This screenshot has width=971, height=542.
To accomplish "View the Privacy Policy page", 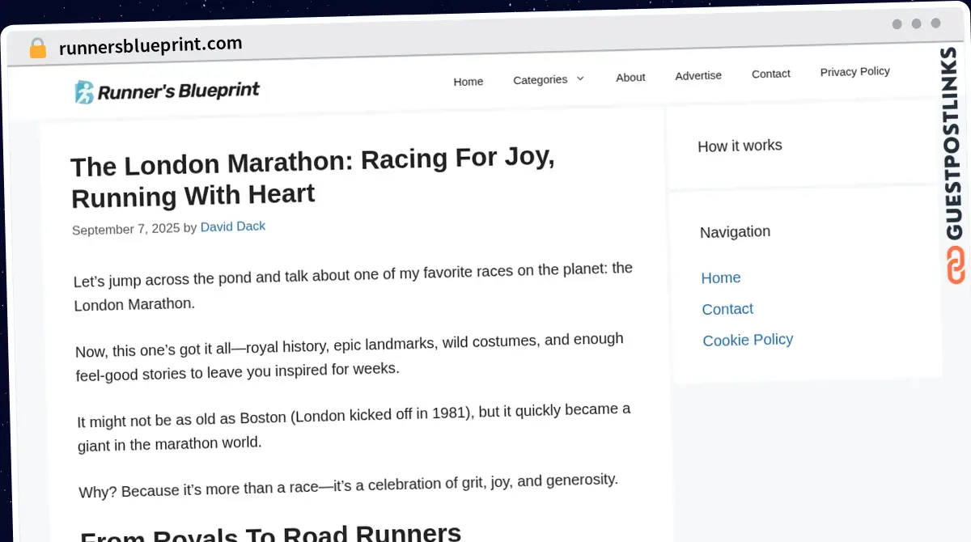I will pyautogui.click(x=854, y=71).
